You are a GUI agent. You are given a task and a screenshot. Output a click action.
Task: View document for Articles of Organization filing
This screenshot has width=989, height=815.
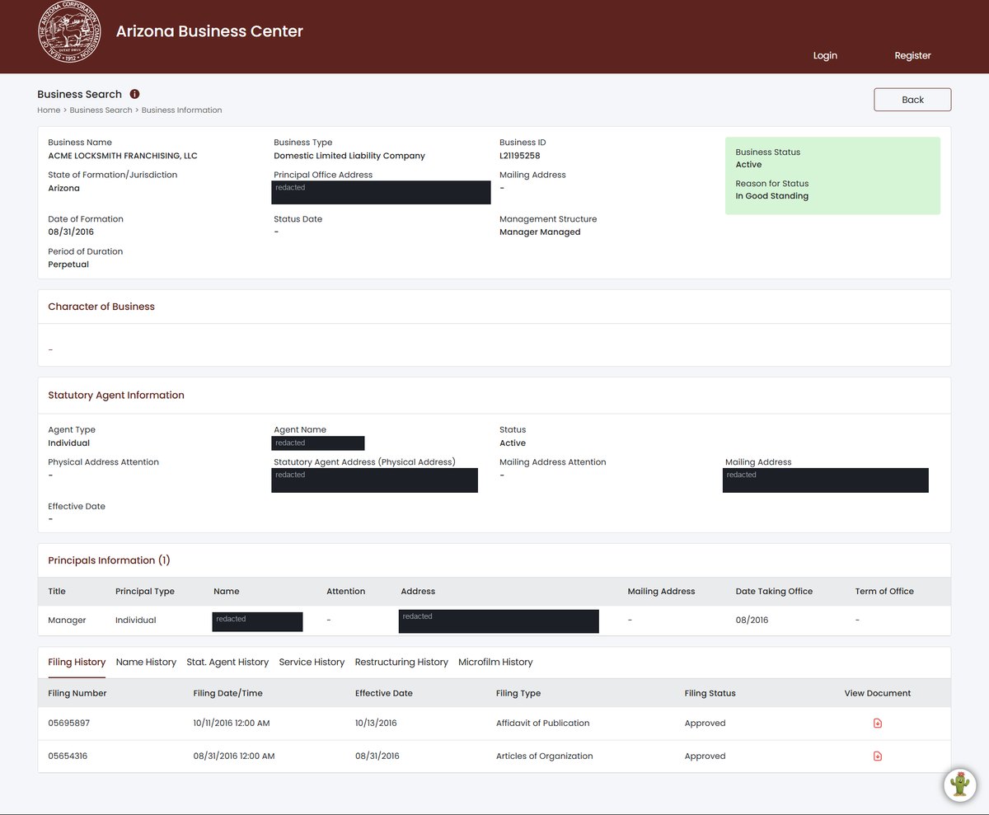(x=878, y=756)
